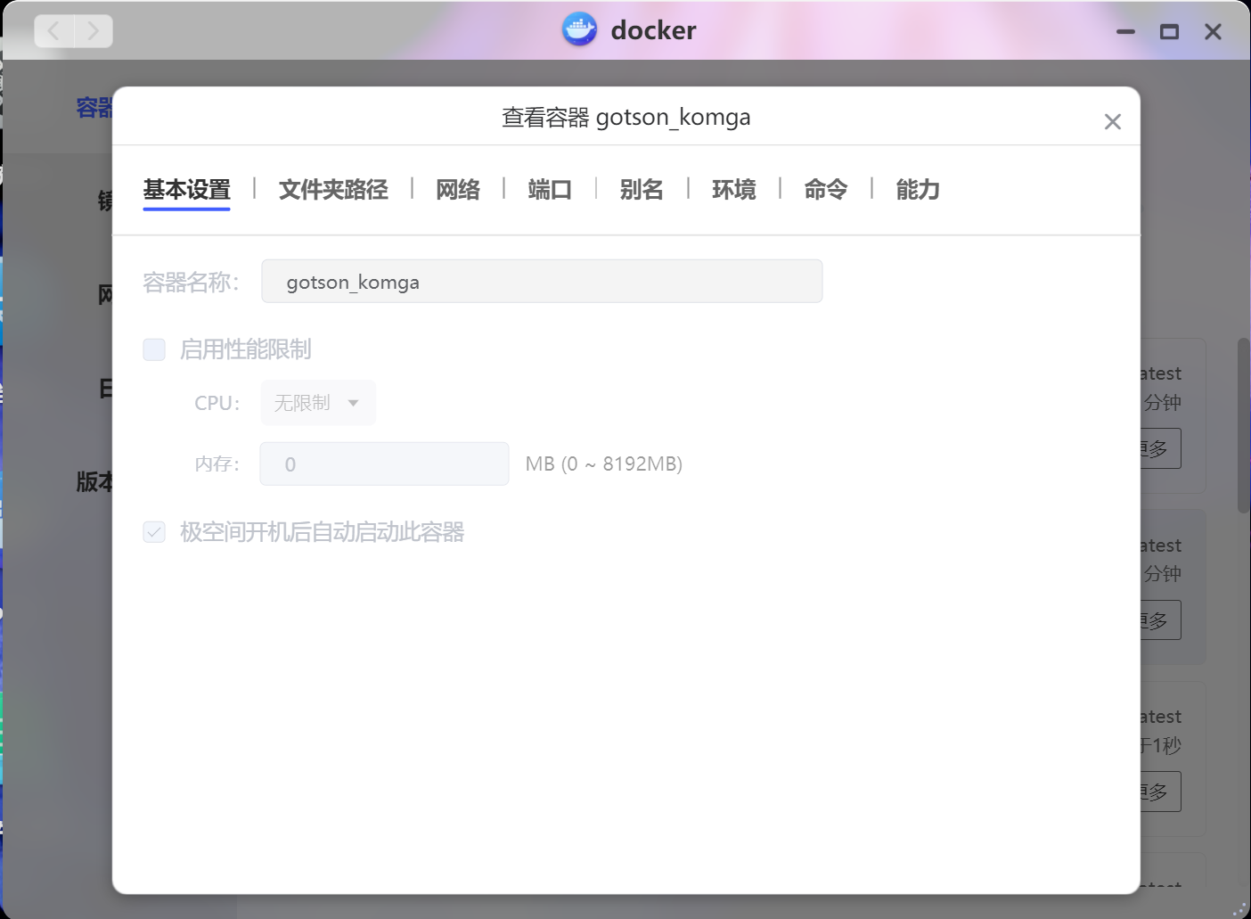Screen dimensions: 1251x919
Task: Maximize the docker window
Action: 1169,32
